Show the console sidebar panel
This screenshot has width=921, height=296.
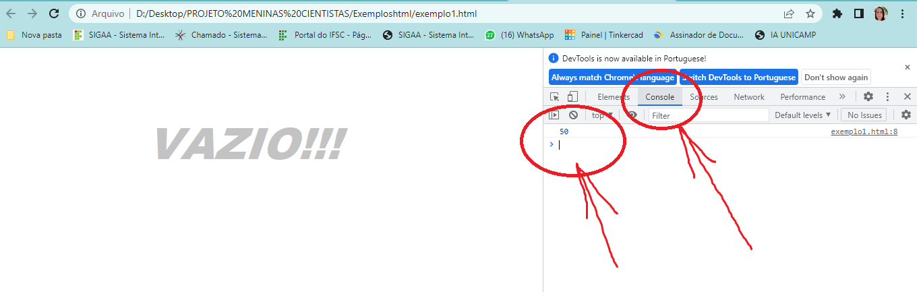[x=554, y=115]
